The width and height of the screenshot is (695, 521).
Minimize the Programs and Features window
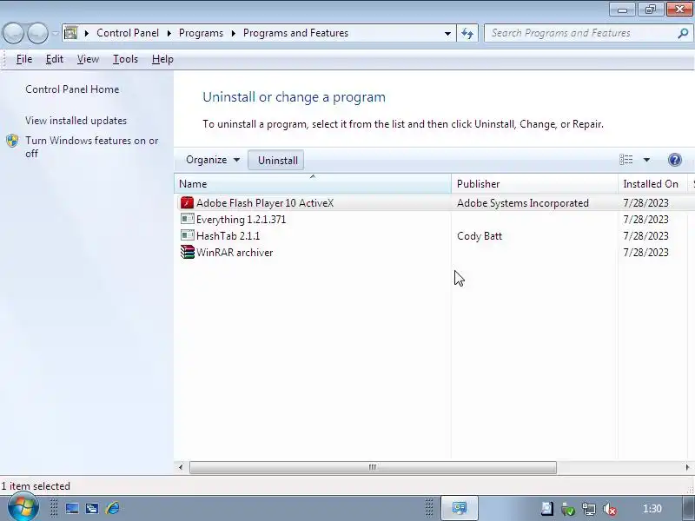coord(622,9)
